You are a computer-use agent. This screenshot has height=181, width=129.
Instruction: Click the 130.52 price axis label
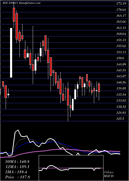pos(121,107)
